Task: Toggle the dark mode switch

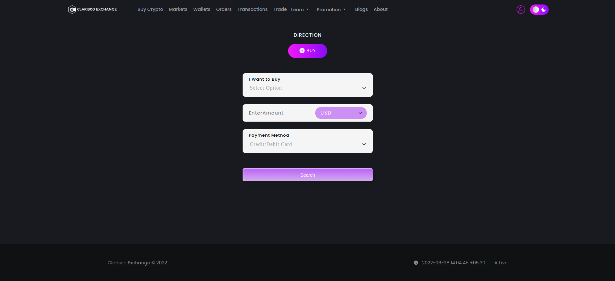Action: click(539, 10)
